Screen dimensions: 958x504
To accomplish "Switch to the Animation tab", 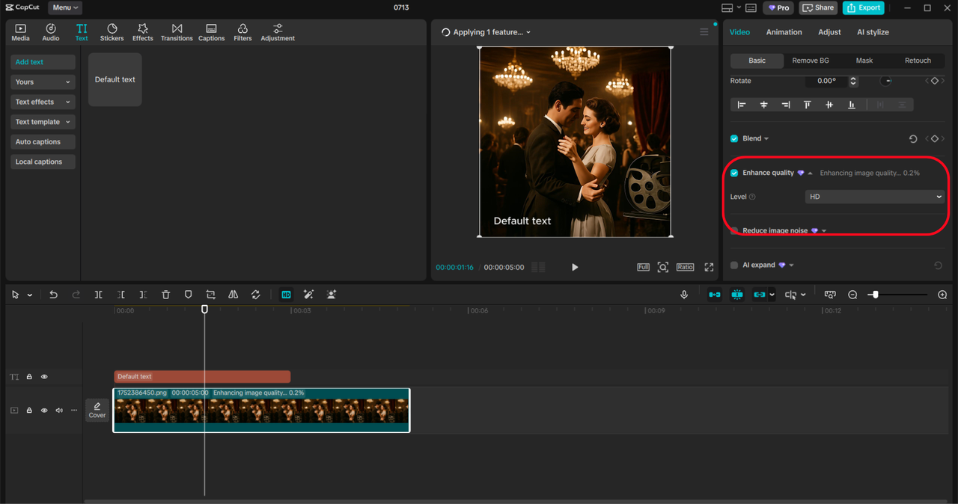I will [784, 32].
